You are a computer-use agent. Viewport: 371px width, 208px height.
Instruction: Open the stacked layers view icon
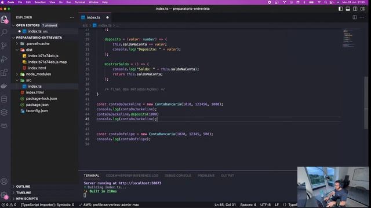point(4,112)
